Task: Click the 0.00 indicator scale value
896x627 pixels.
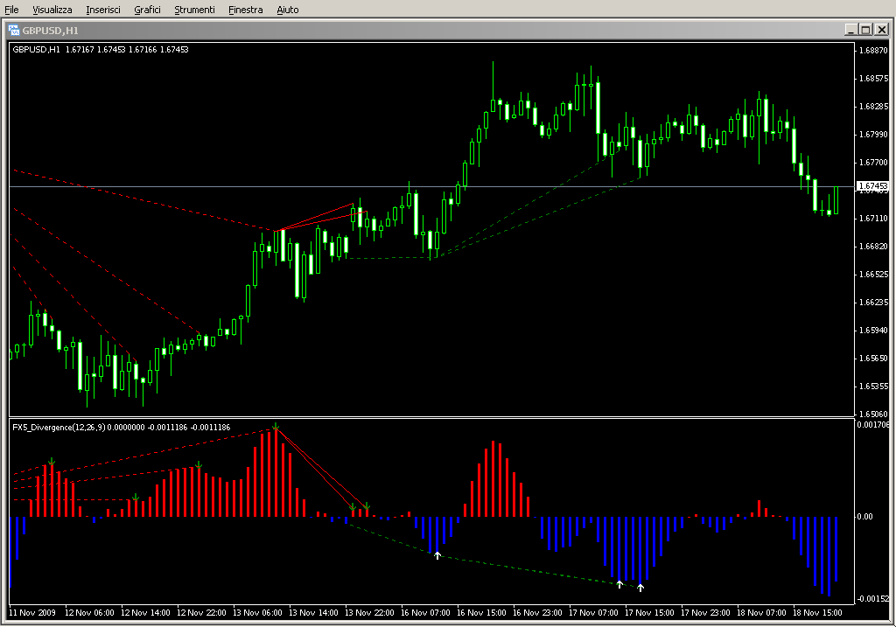Action: click(865, 516)
